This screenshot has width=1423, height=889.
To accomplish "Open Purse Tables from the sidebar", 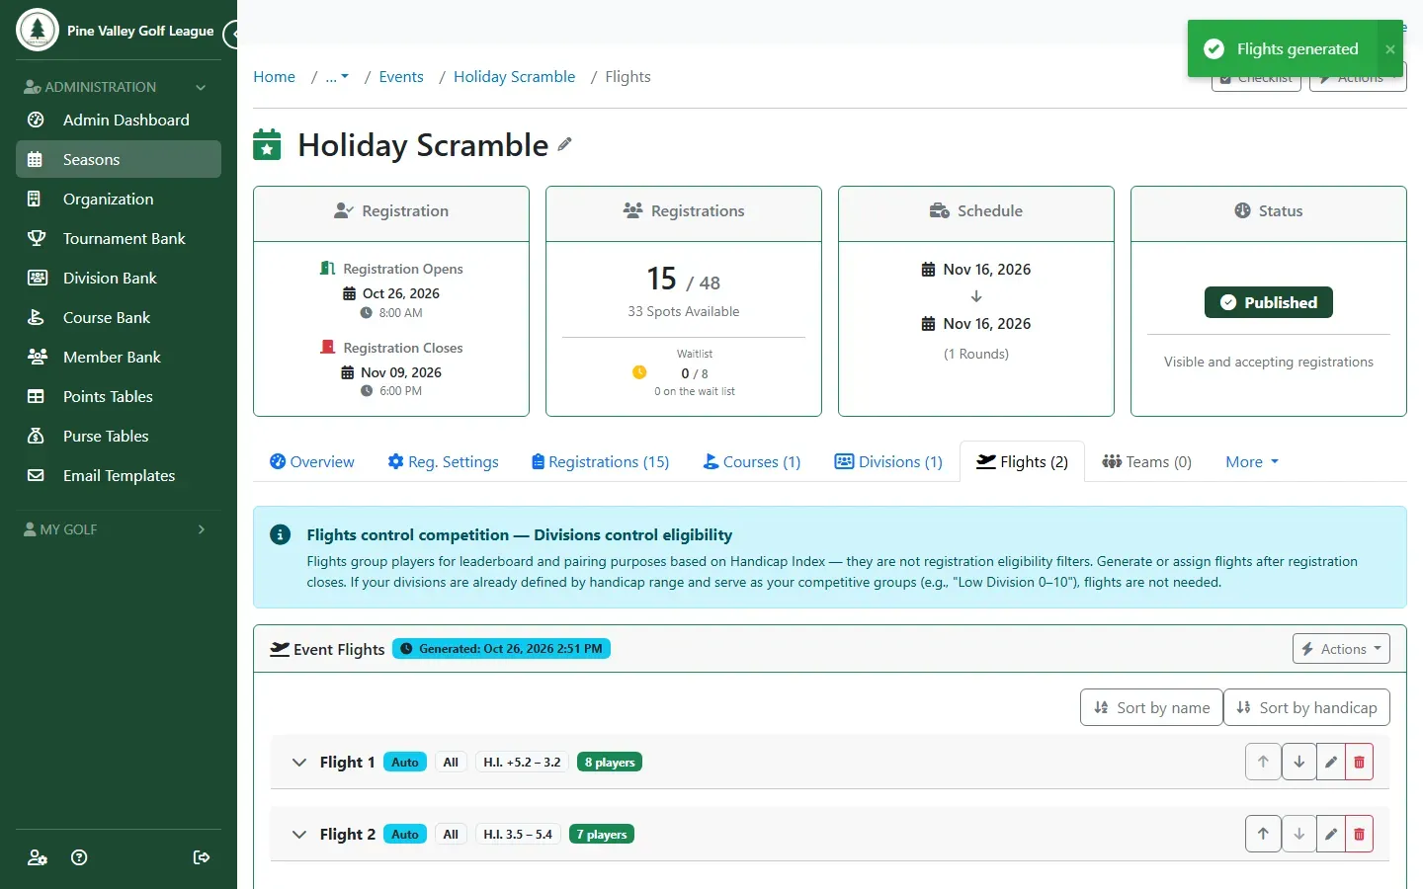I will coord(119,436).
